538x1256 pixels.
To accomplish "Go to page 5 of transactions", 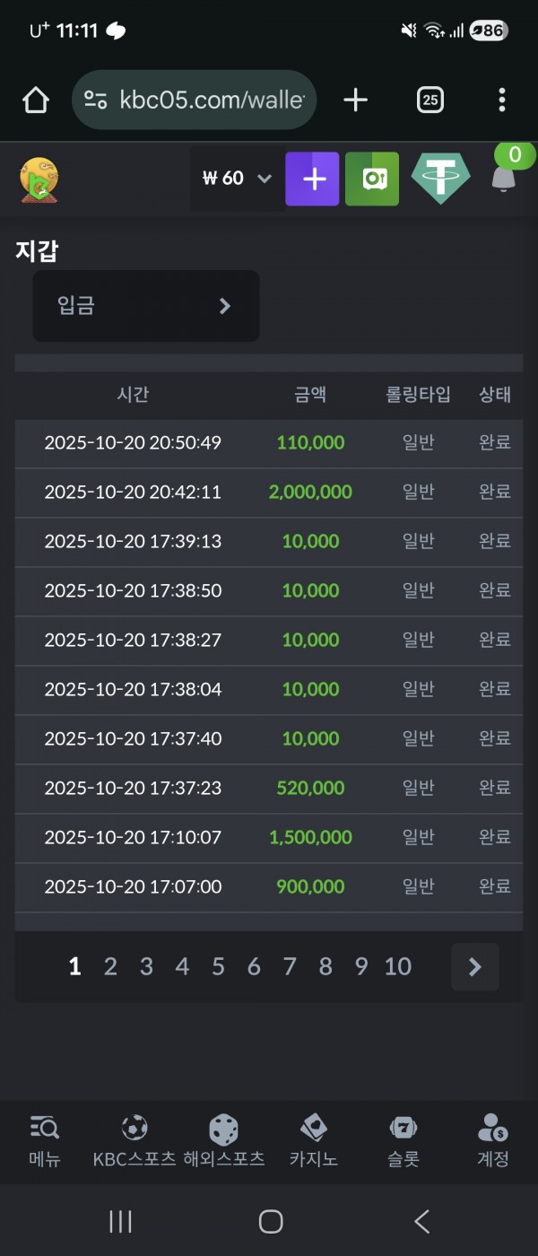I will click(x=218, y=966).
